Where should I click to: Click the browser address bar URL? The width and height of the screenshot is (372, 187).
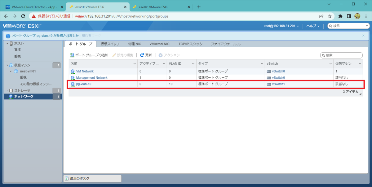point(122,16)
